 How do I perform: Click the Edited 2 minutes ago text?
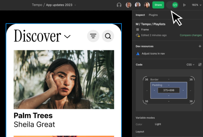[x=154, y=35]
